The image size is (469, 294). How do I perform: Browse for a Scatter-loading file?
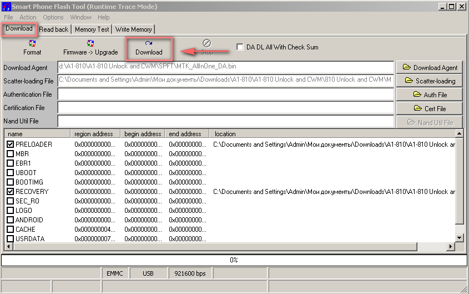click(430, 81)
